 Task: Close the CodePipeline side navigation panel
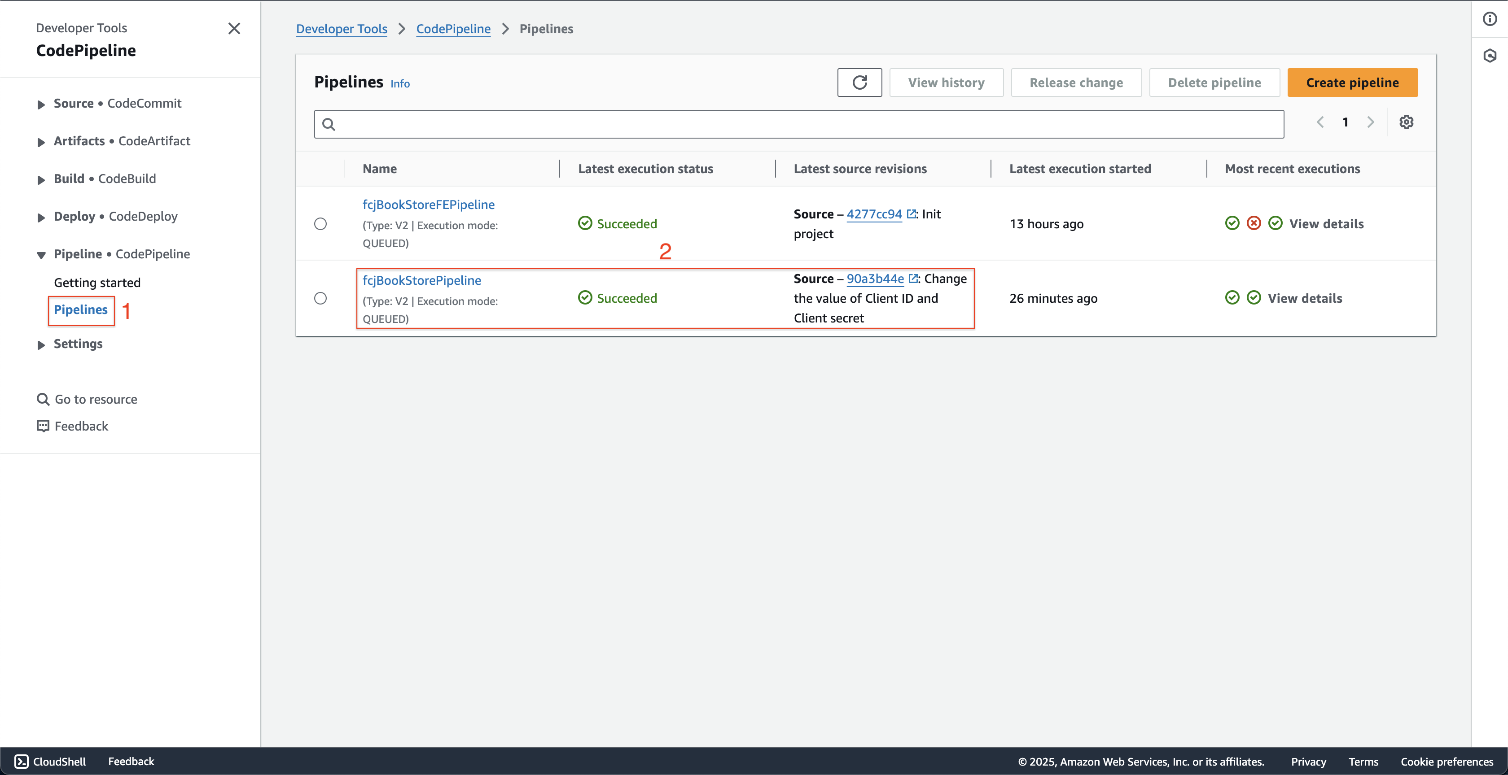coord(234,28)
